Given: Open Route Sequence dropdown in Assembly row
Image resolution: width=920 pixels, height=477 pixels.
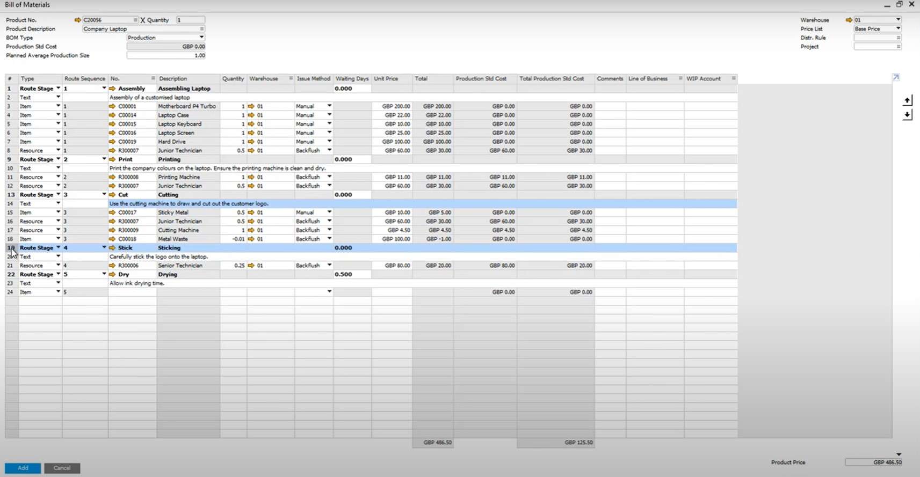Looking at the screenshot, I should coord(104,89).
